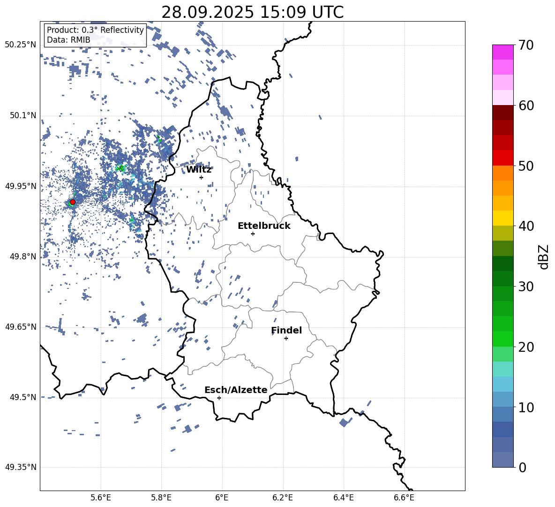Click the Wiltz station cross marker
Image resolution: width=555 pixels, height=507 pixels.
[202, 177]
